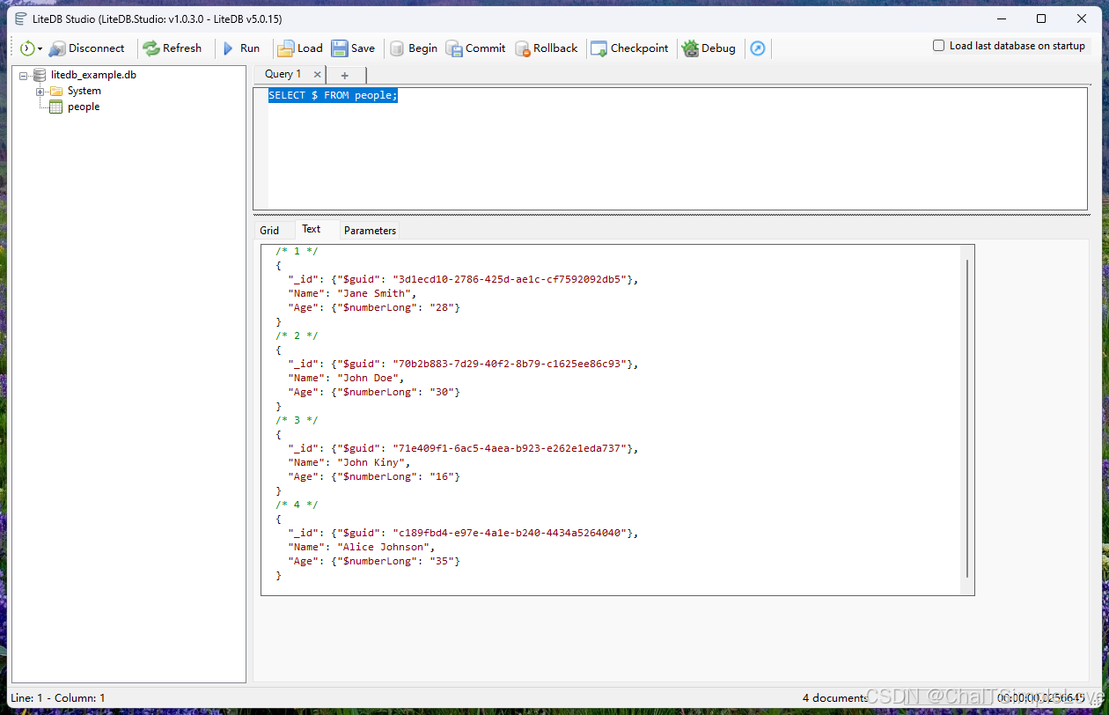Click the "Alice Johnson" name value

click(386, 547)
